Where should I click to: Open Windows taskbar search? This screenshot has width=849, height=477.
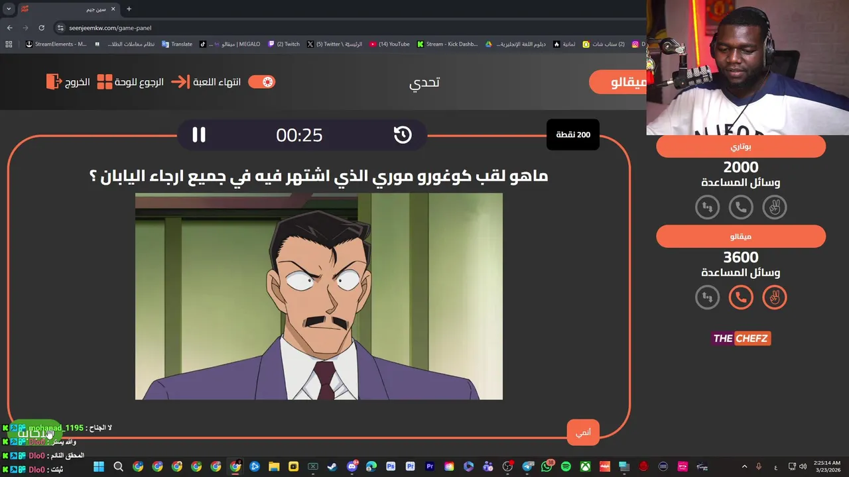118,466
